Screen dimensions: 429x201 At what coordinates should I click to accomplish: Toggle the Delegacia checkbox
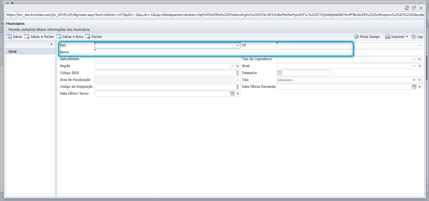(280, 73)
